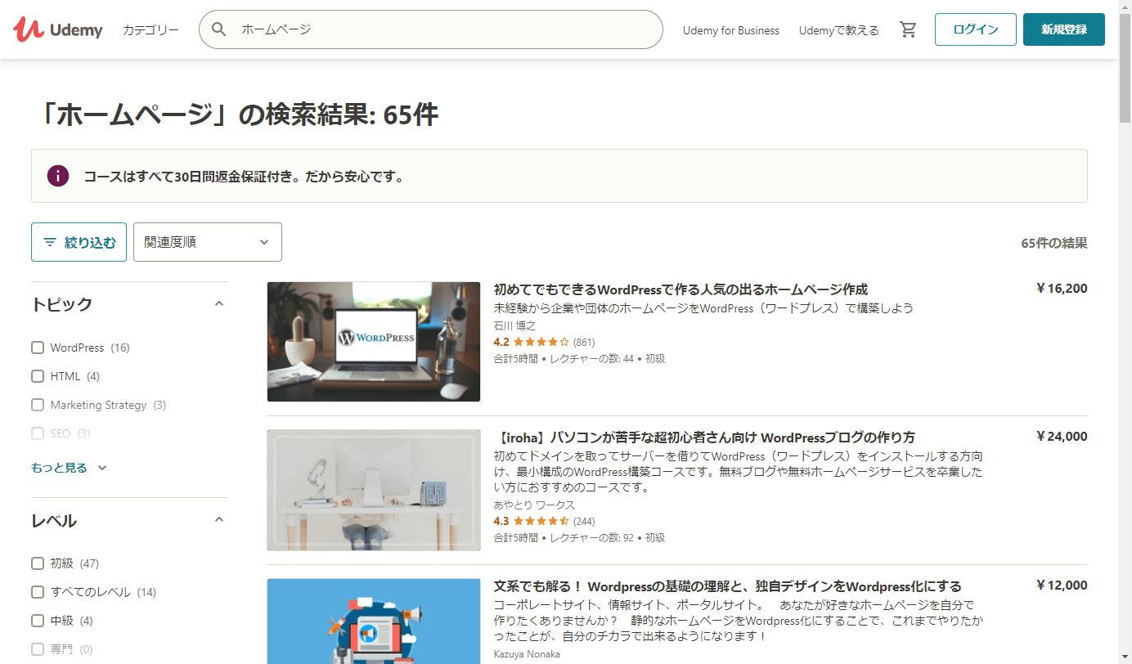
Task: Click instructor name Kazuya Nonaka
Action: [x=527, y=653]
